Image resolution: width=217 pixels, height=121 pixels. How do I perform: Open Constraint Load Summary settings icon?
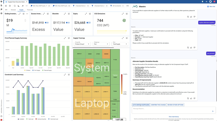[x=69, y=75]
